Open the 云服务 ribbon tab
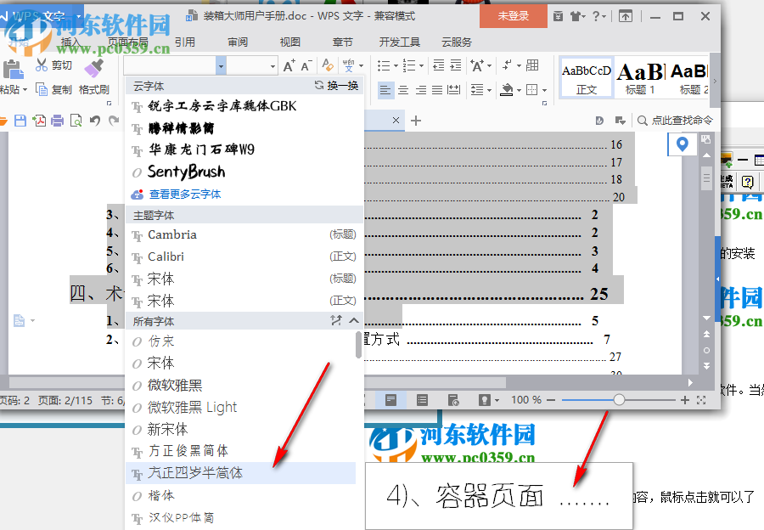Screen dimensions: 764x530 coord(457,42)
